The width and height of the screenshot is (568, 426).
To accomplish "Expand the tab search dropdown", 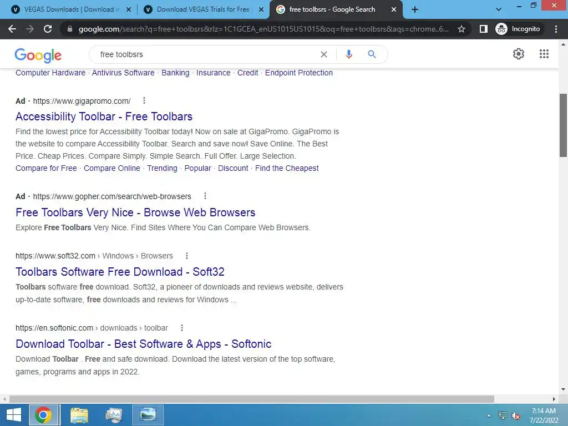I will click(x=499, y=9).
